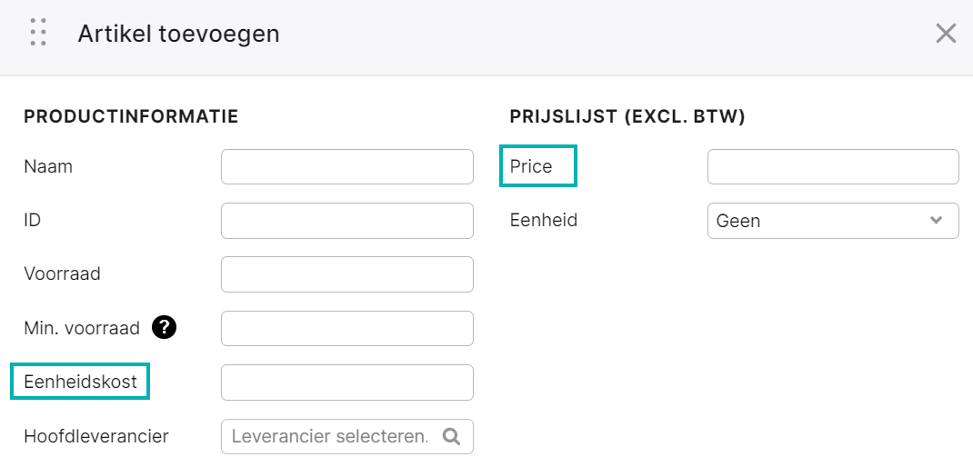This screenshot has height=467, width=973.
Task: Click the drag handle dots icon
Action: (x=38, y=32)
